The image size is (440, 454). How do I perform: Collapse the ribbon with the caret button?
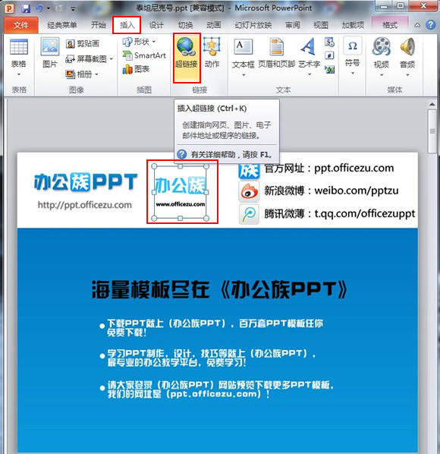[417, 25]
